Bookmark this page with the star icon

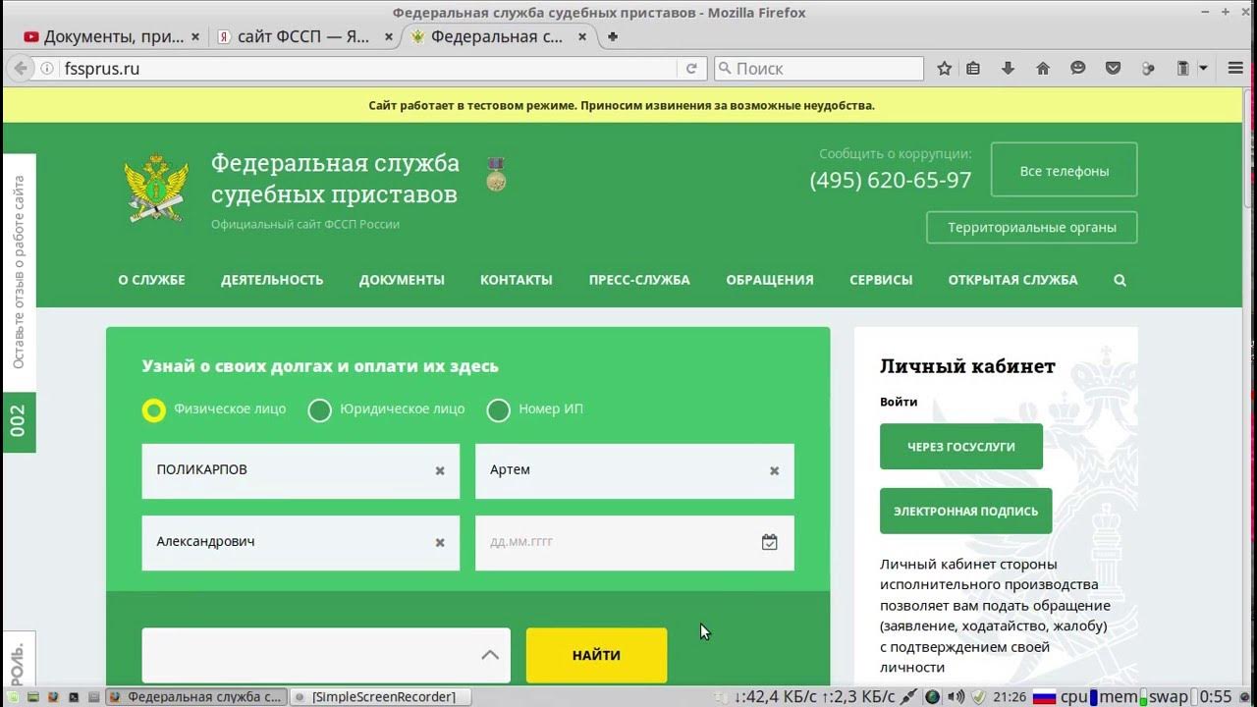(x=945, y=69)
